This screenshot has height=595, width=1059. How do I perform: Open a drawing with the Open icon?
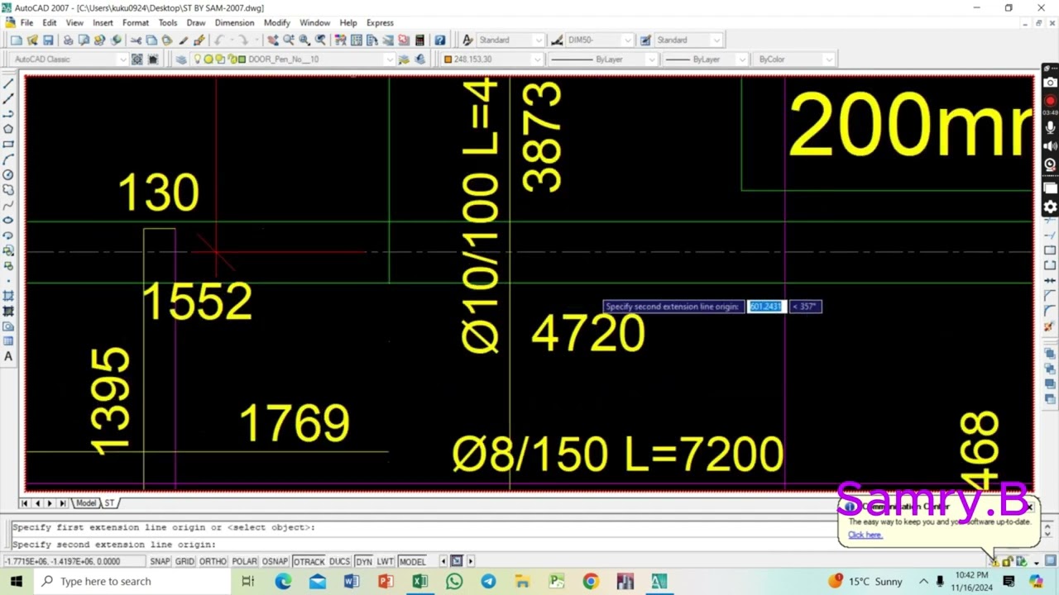pyautogui.click(x=32, y=40)
